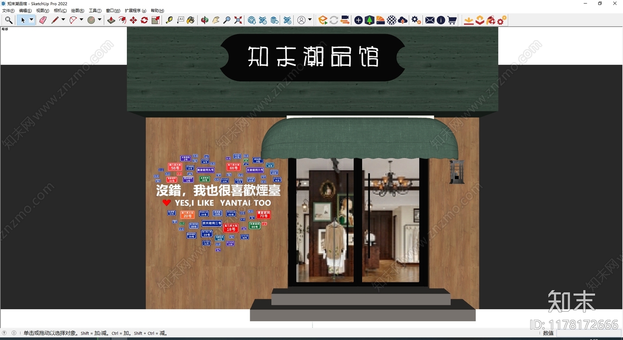Viewport: 623px width, 340px height.
Task: Select the Text label tool
Action: pyautogui.click(x=180, y=20)
